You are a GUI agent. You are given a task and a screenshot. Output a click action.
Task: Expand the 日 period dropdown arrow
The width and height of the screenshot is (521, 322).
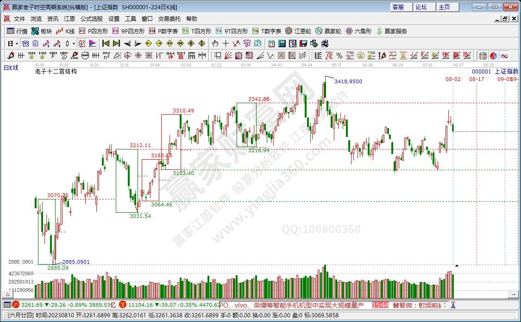[x=17, y=43]
